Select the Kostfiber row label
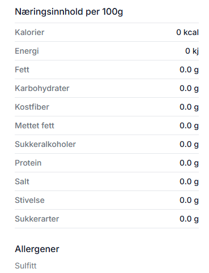Viewport: 209px width, 273px height. (32, 107)
